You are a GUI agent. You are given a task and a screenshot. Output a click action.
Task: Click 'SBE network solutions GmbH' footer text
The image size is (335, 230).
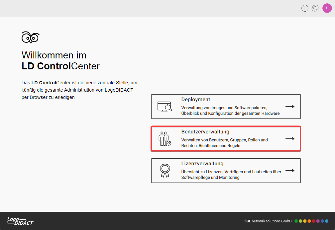(268, 221)
